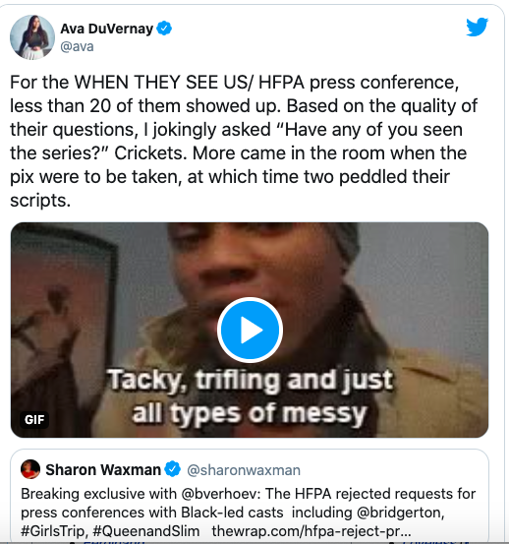Follow the #GirlsTrip hashtag
The height and width of the screenshot is (544, 509).
(54, 531)
